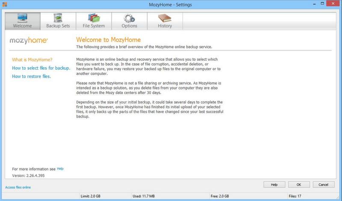Screen dimensions: 342x201
Task: Click the Help button
Action: point(274,185)
